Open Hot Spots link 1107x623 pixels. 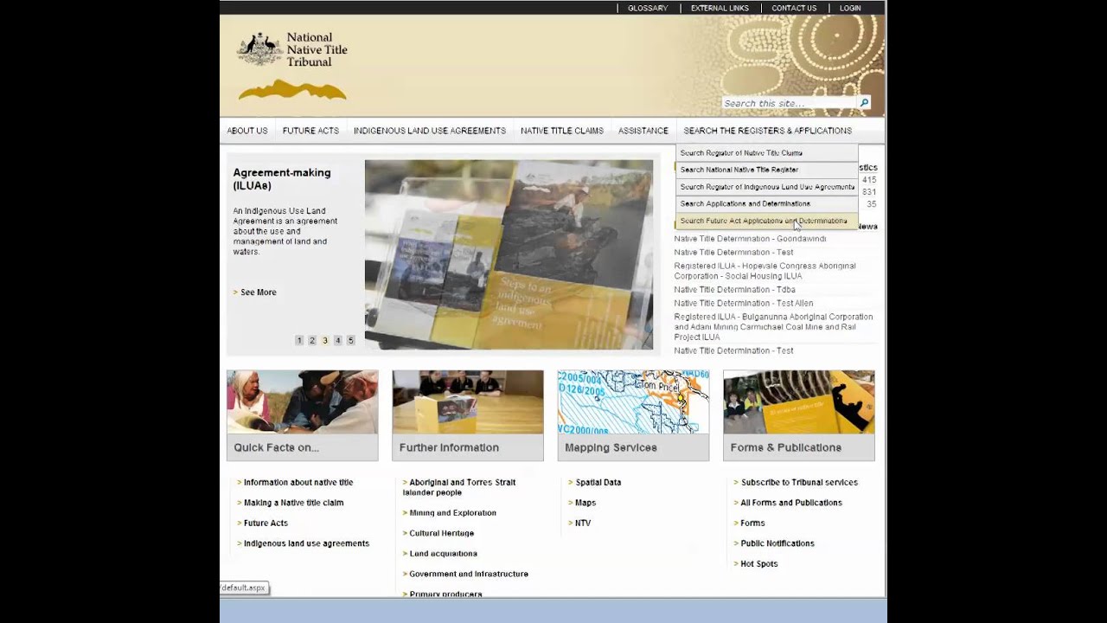[759, 564]
